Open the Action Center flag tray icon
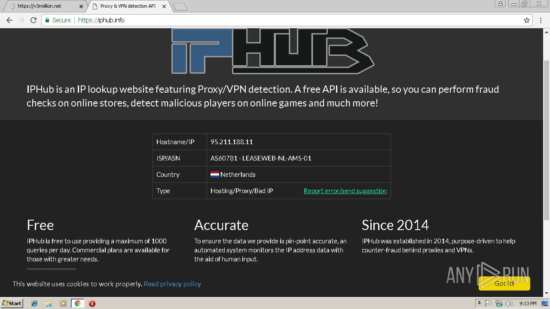This screenshot has height=309, width=550. pos(489,303)
